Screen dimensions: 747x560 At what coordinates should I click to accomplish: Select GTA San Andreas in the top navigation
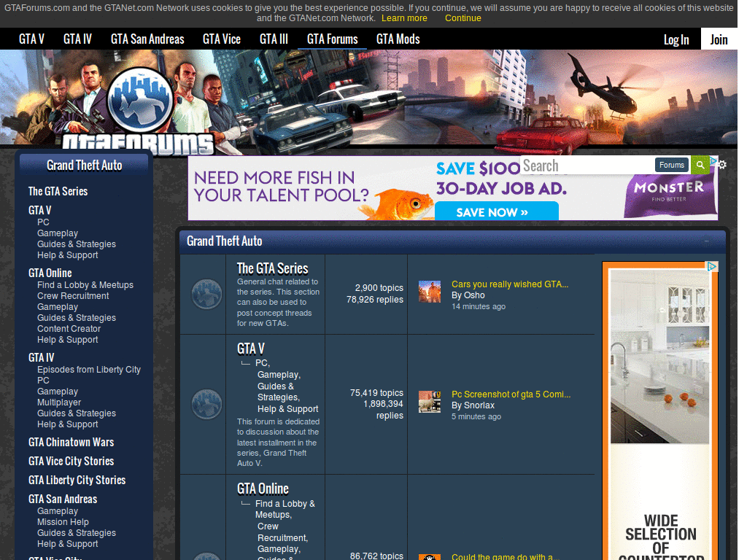(147, 39)
